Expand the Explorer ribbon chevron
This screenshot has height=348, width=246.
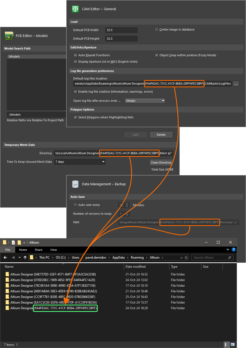click(228, 250)
